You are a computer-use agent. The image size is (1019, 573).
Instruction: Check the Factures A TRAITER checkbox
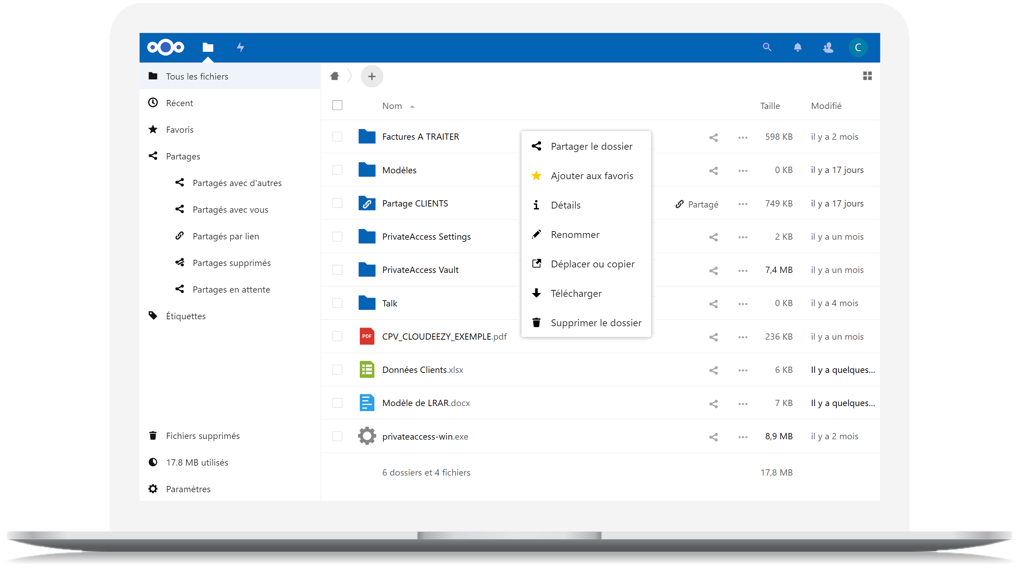[337, 136]
